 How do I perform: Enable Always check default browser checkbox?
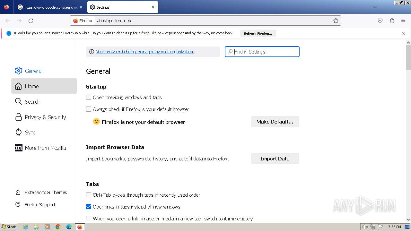point(89,109)
